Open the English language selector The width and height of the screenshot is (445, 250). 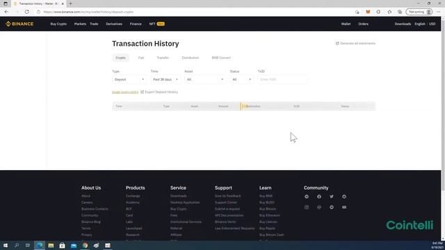tap(420, 24)
